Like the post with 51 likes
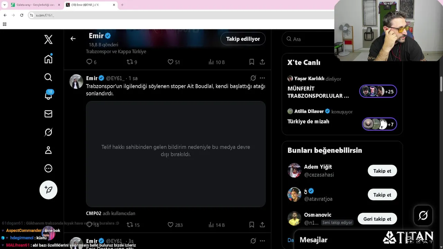Viewport: 443px width, 249px height. [174, 62]
